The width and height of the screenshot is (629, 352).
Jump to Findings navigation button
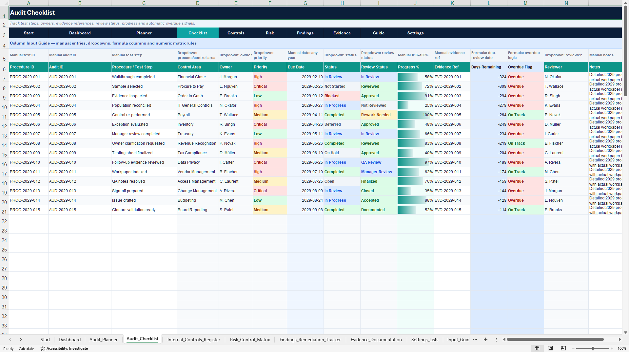[x=305, y=33]
